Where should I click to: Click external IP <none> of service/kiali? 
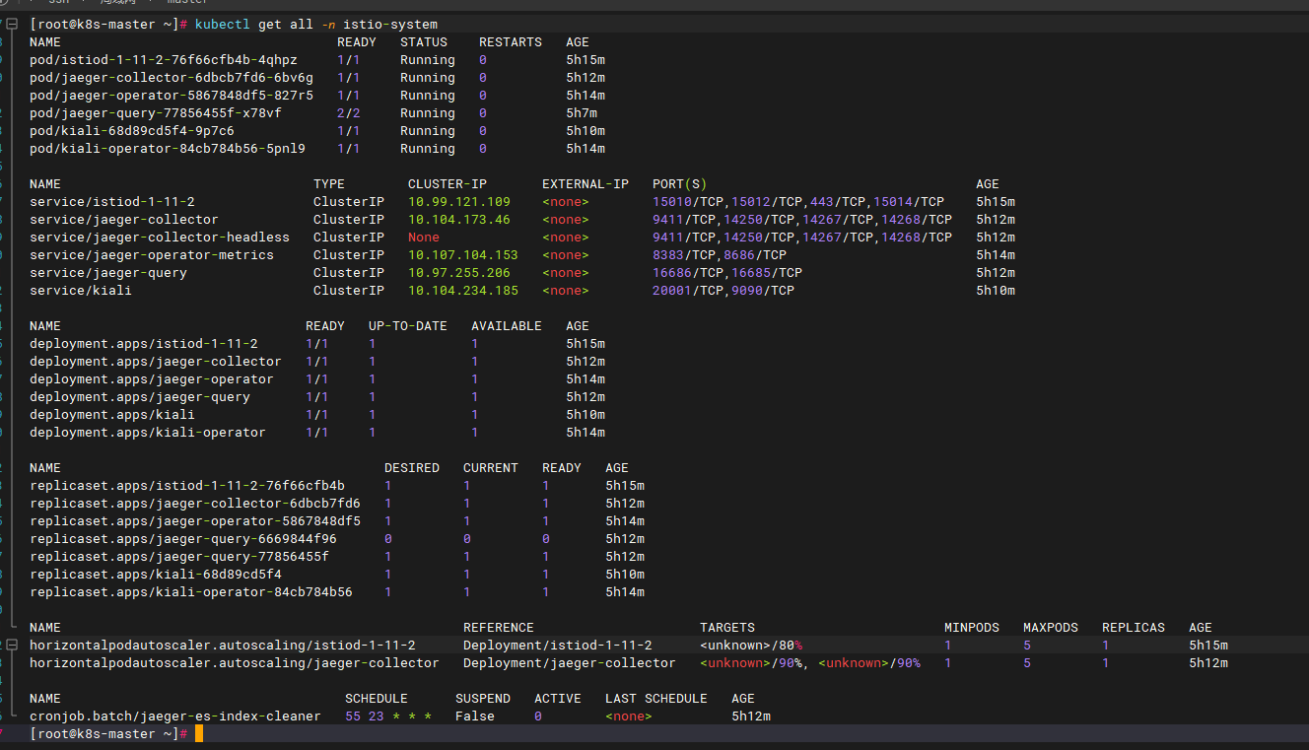566,290
